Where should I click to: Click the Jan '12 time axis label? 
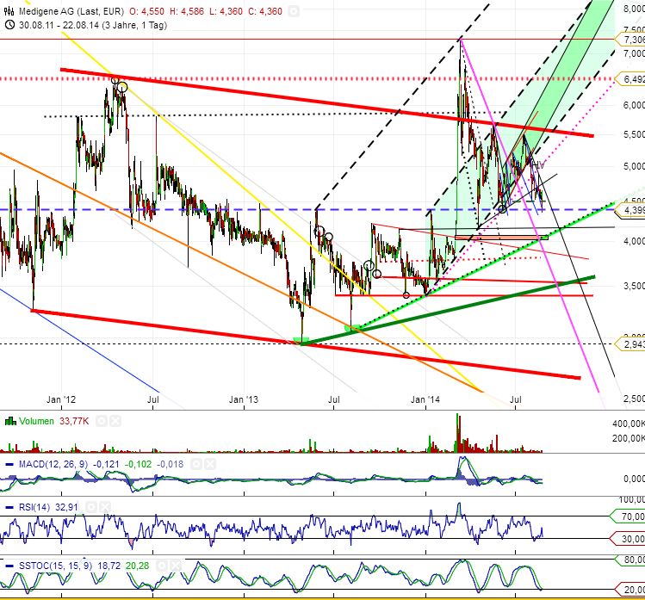[x=61, y=399]
